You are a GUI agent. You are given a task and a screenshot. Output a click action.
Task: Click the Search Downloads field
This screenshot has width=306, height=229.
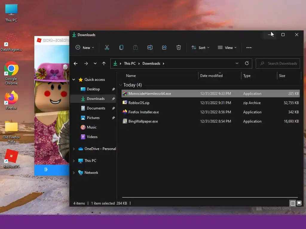pos(278,64)
